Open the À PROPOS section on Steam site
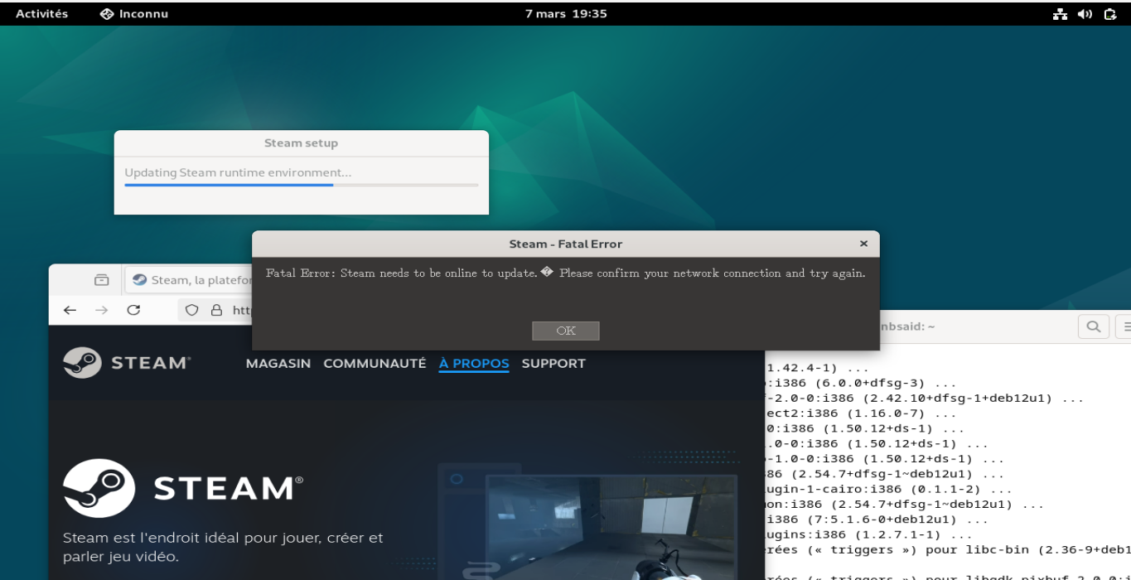 click(474, 363)
